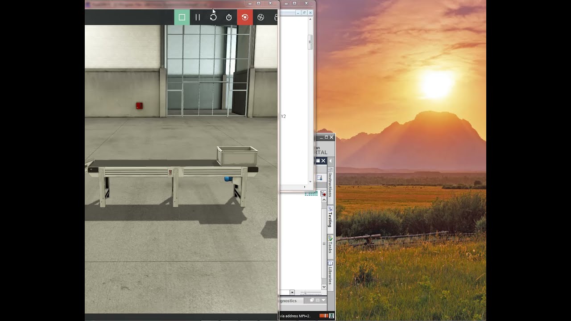571x321 pixels.
Task: Pause the Factory I/O simulation
Action: tap(198, 17)
